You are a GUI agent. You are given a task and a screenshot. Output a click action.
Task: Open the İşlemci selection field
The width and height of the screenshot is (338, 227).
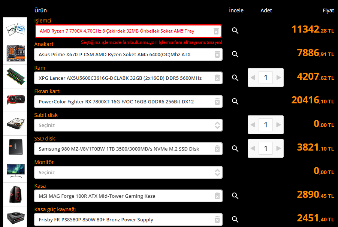[x=128, y=31]
